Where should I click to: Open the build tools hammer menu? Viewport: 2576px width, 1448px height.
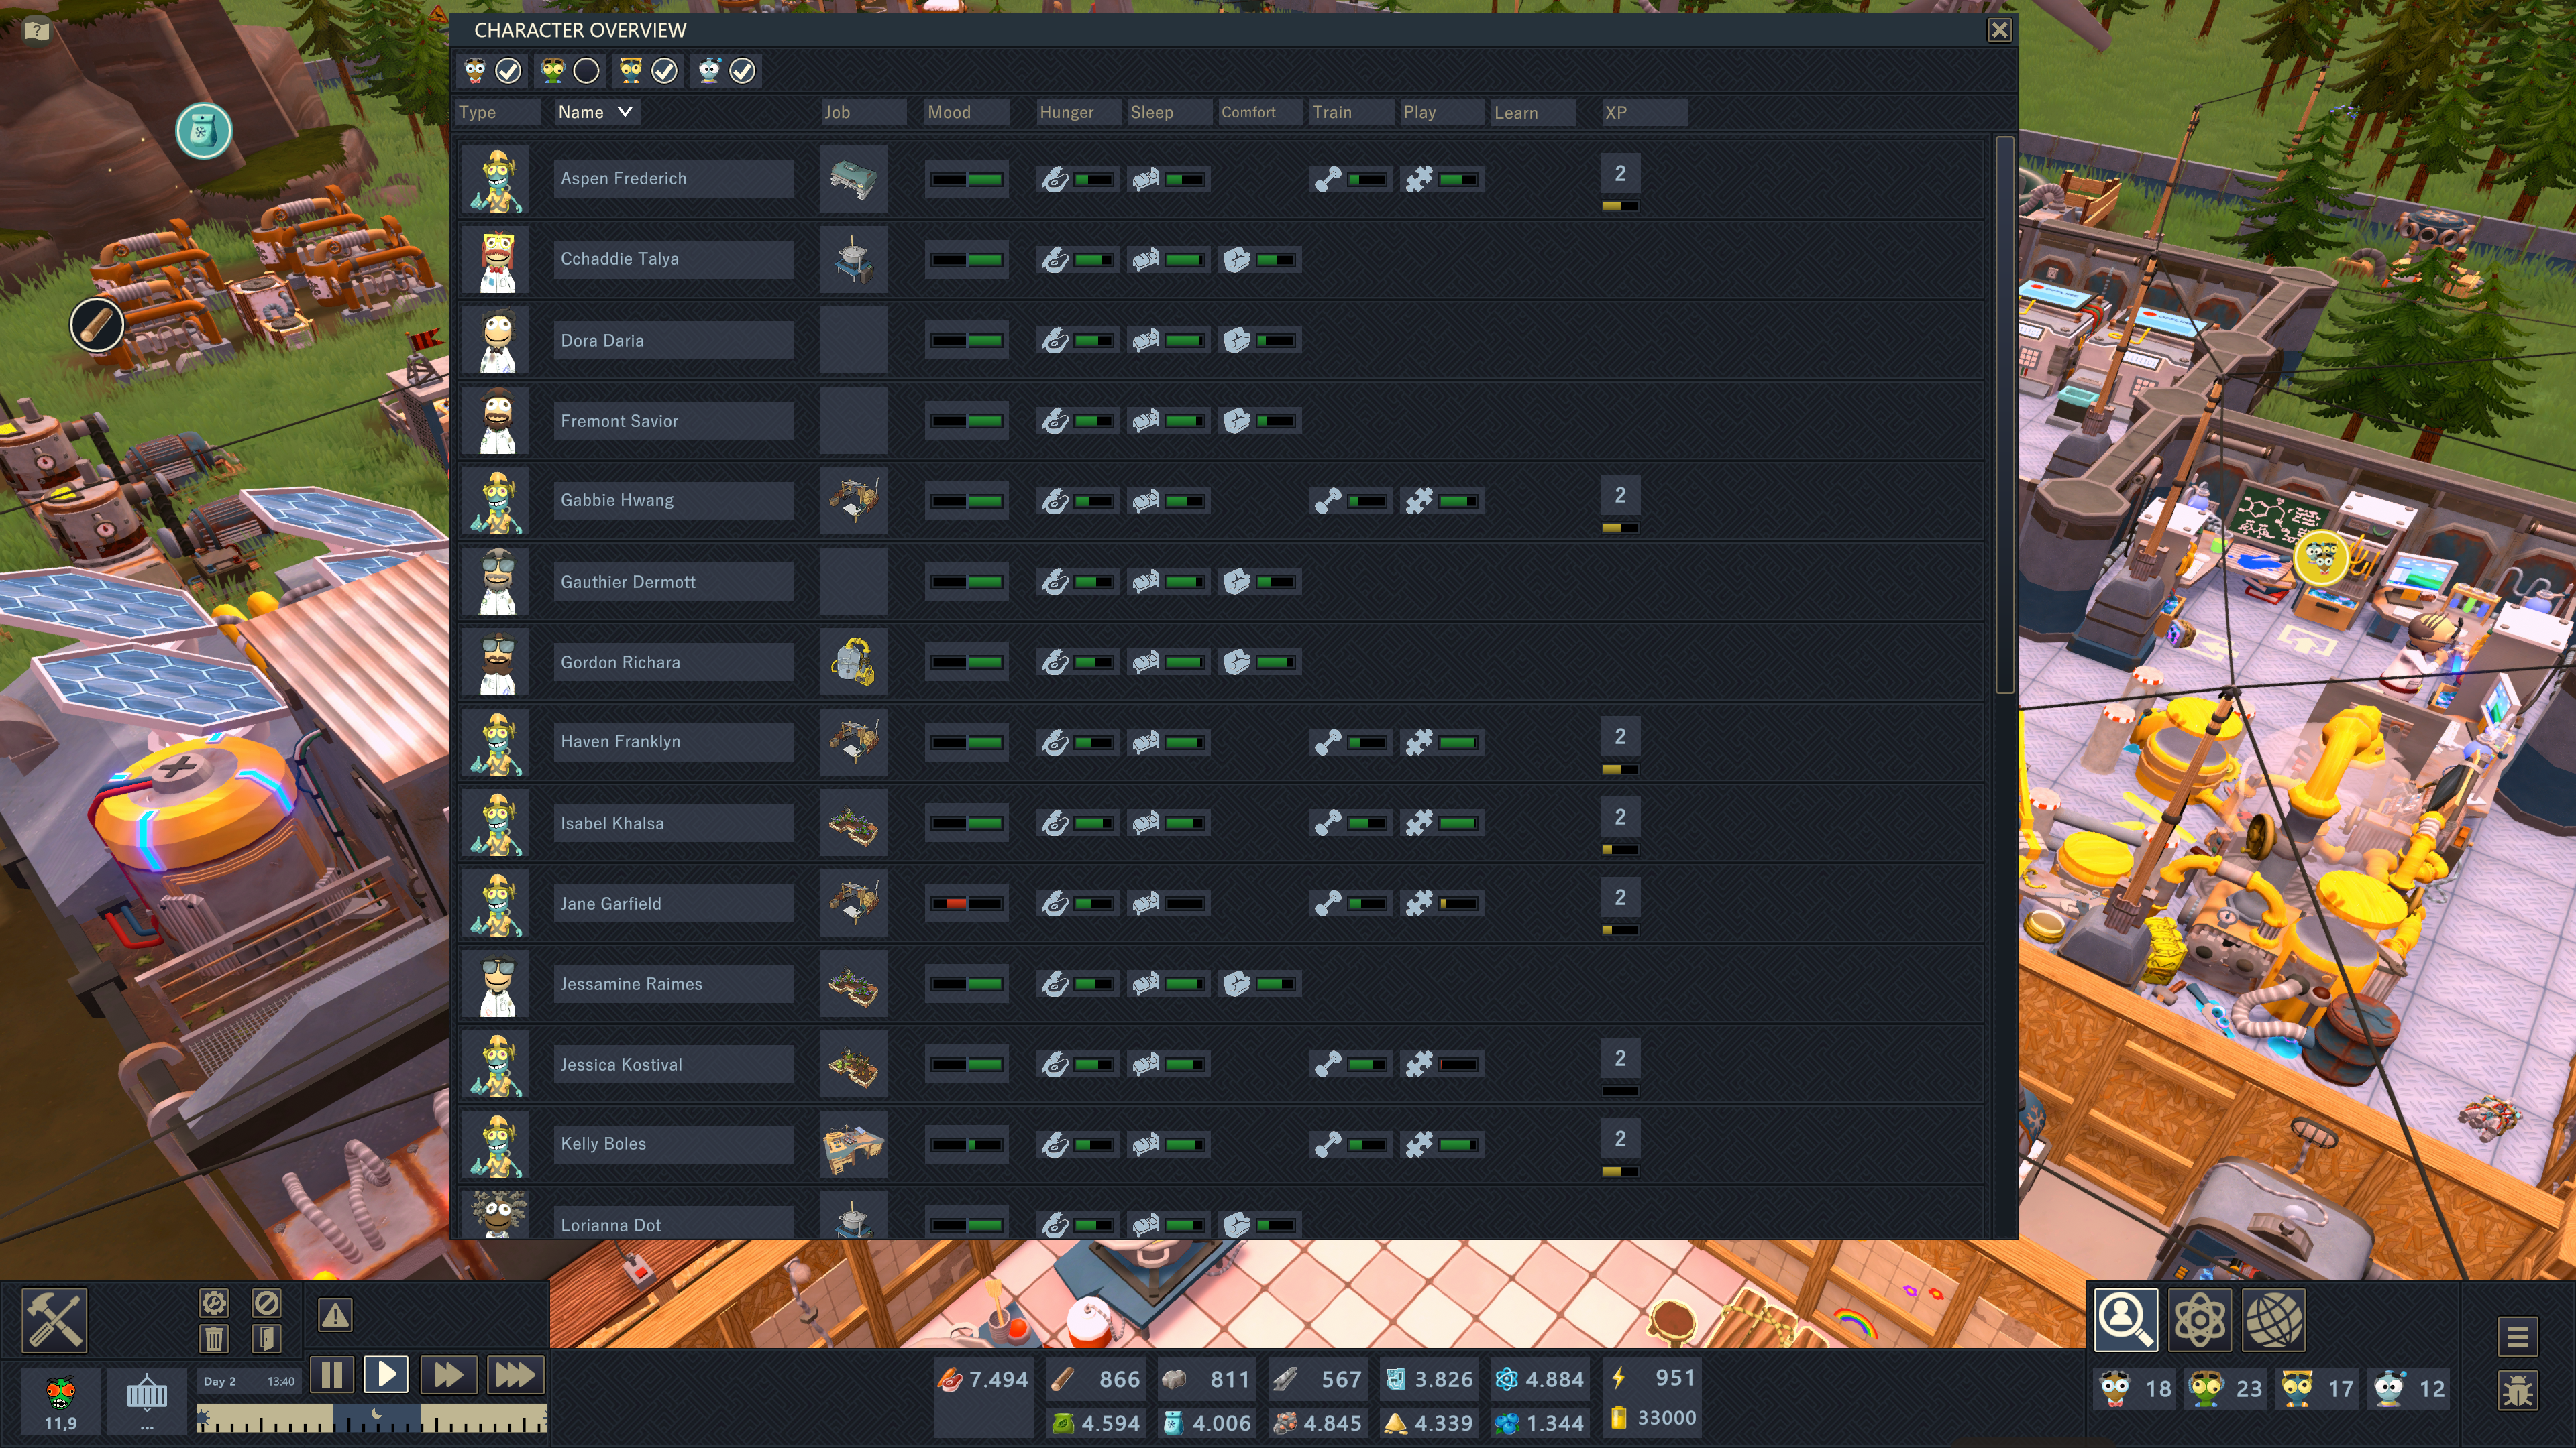coord(54,1319)
